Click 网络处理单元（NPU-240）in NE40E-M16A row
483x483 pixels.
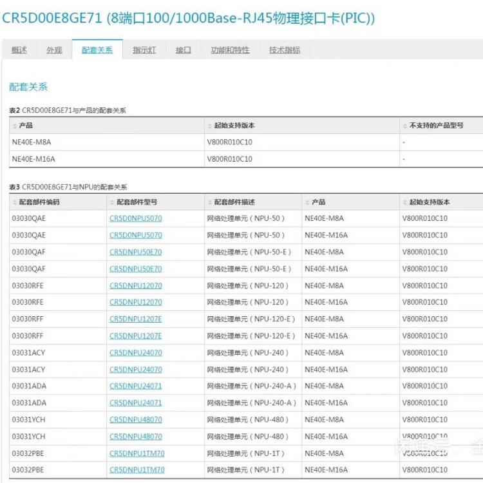coord(248,370)
